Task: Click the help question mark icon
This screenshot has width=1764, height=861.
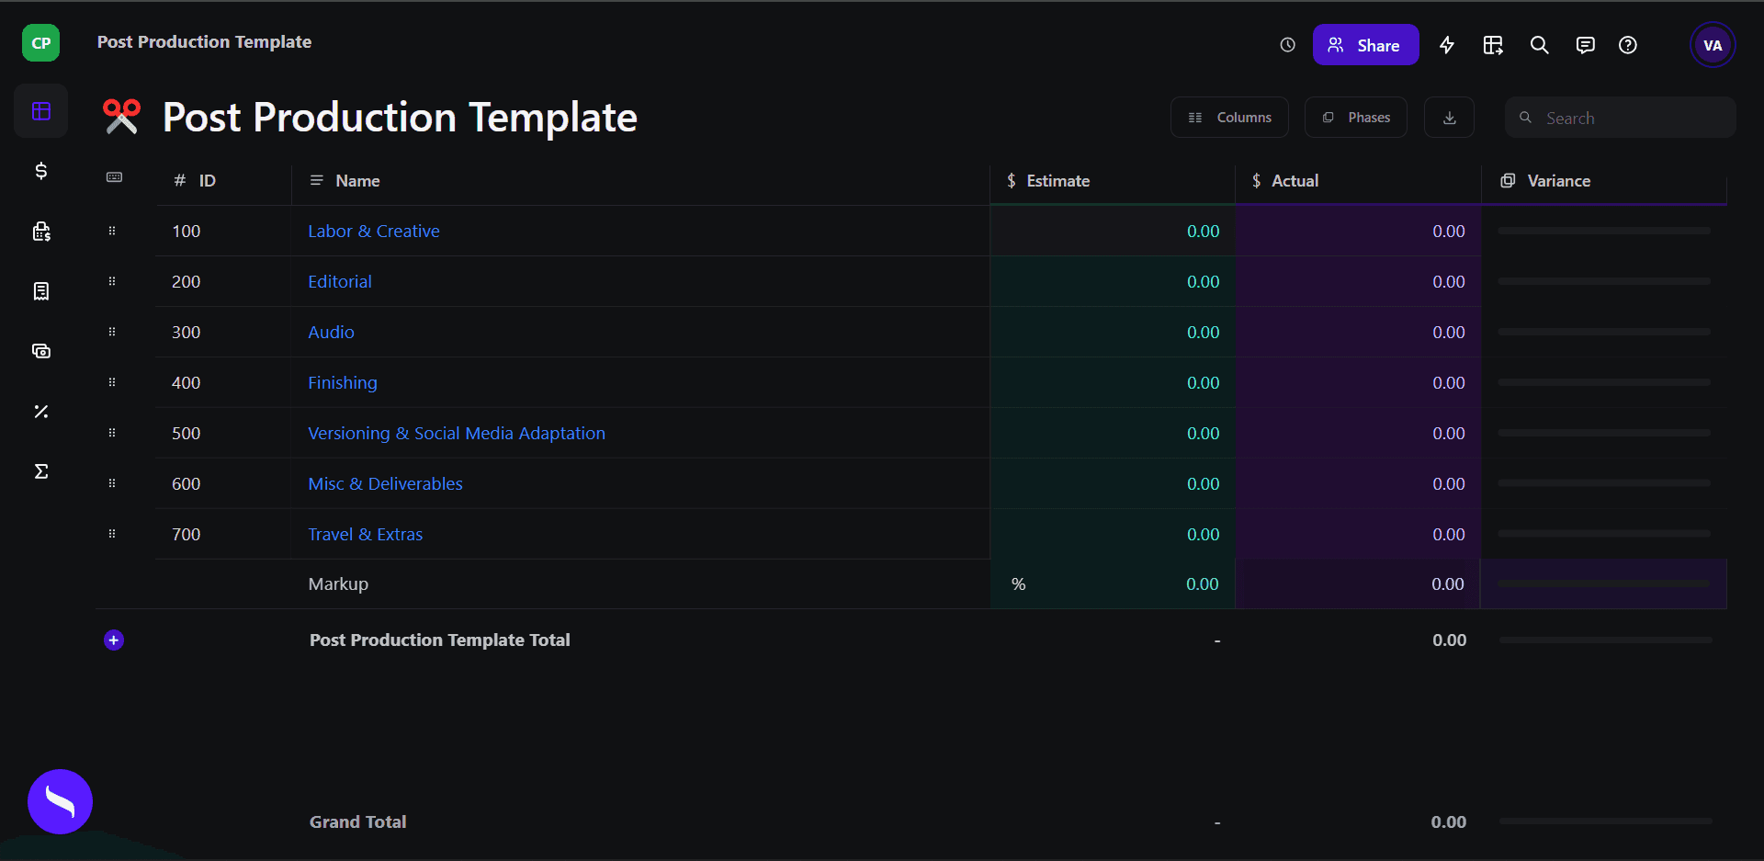Action: point(1627,45)
